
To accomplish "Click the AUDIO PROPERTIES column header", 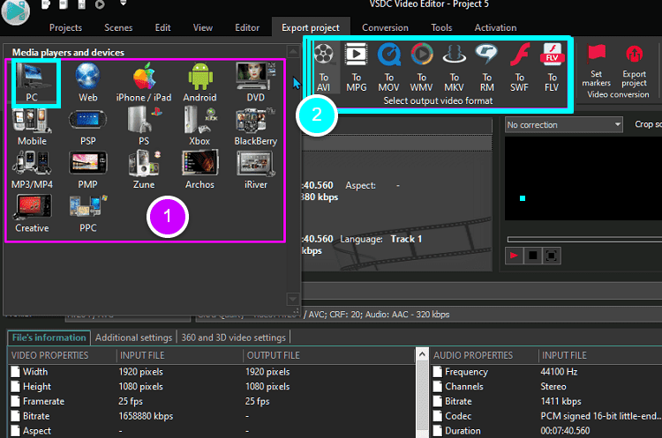I will point(484,355).
